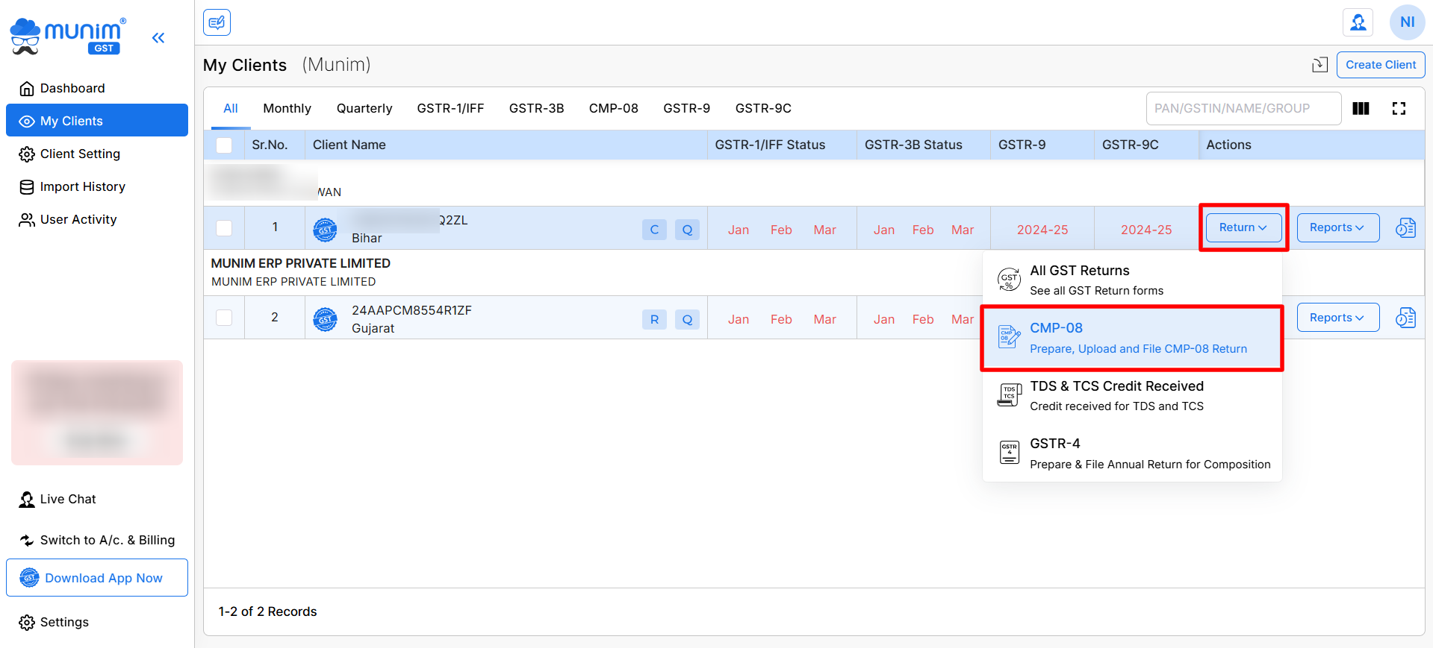Open the document icon for Gujarat client row
The width and height of the screenshot is (1433, 648).
(x=1405, y=318)
